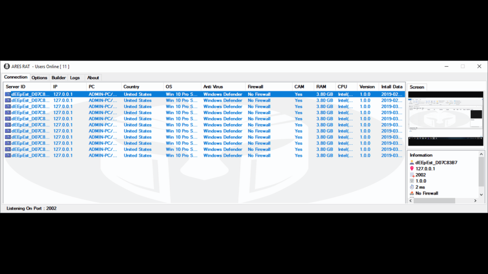Minimize the ARES RAT window

pos(446,66)
